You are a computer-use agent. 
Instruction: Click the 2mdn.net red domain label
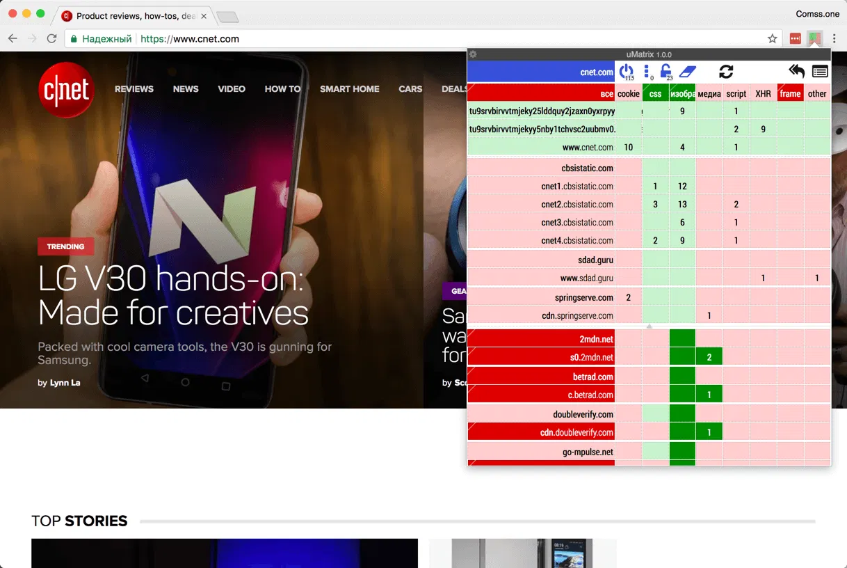(x=541, y=339)
